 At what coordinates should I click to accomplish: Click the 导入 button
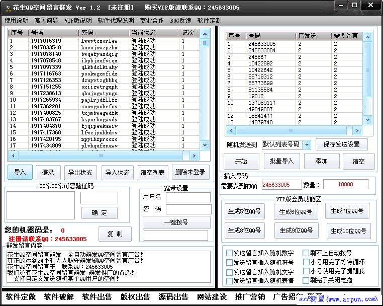20,172
